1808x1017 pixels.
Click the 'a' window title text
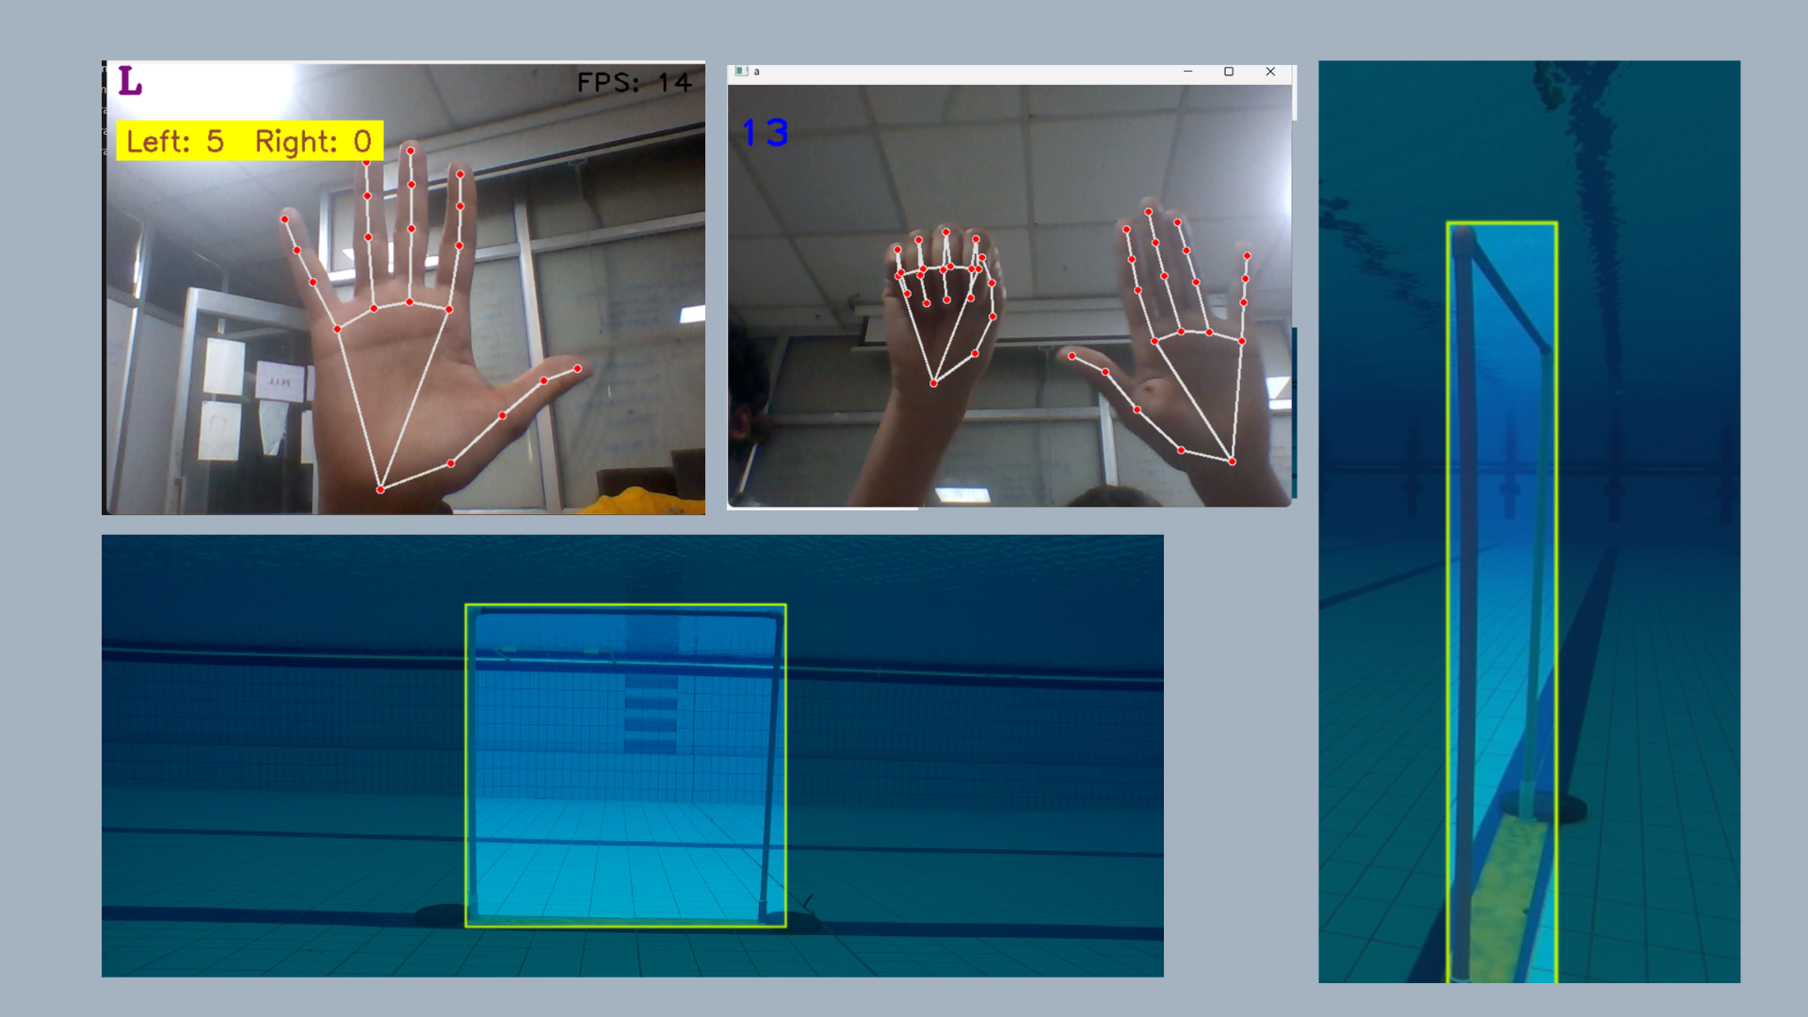757,72
